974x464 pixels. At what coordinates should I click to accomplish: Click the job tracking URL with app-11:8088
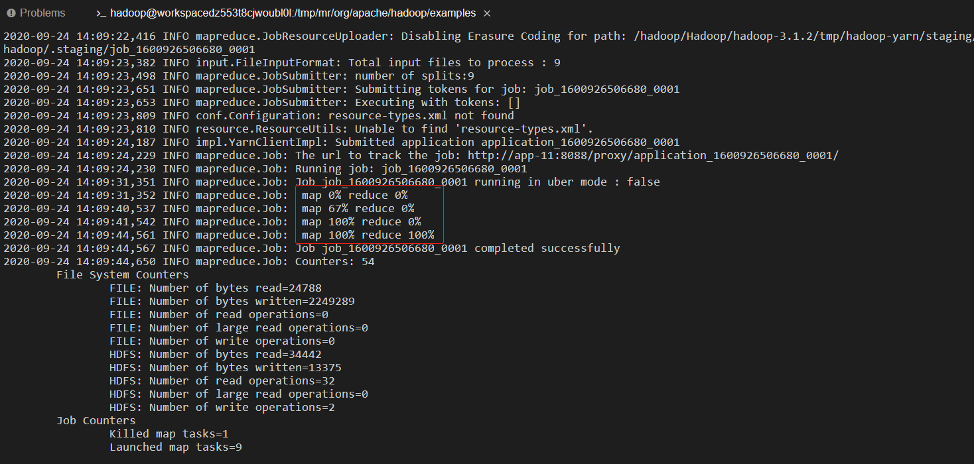(654, 155)
